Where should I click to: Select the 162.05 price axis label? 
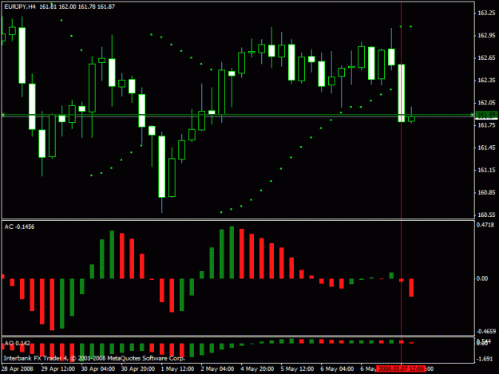(x=486, y=103)
